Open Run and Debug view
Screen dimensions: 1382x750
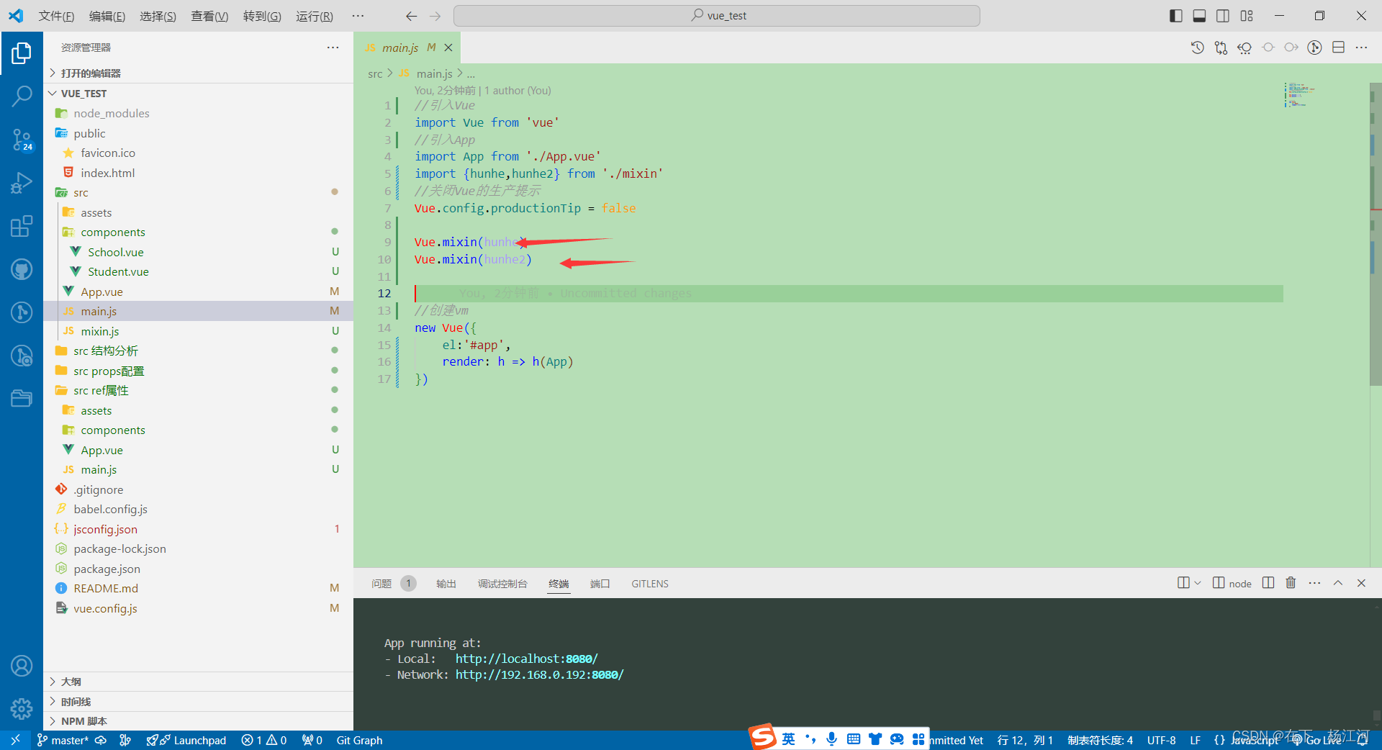(x=22, y=183)
